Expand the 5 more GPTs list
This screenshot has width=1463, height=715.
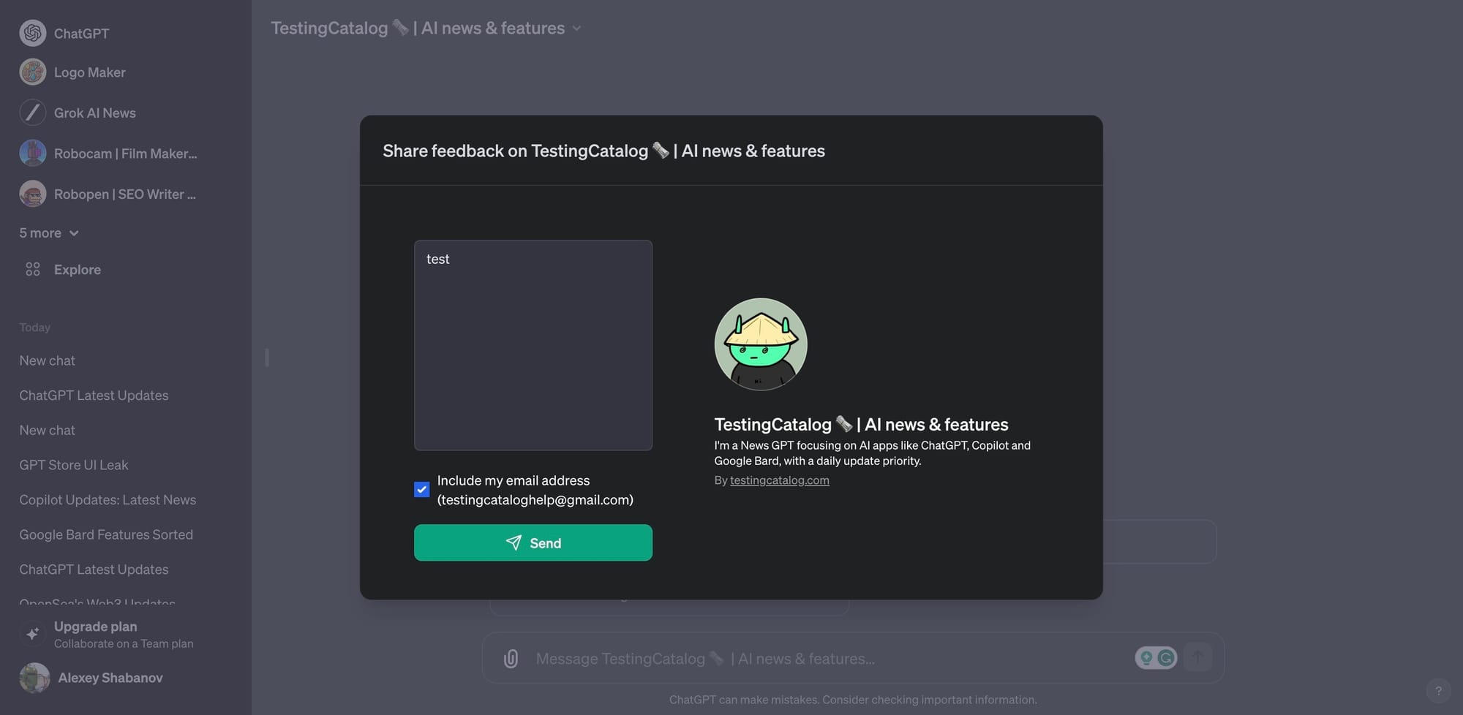[48, 232]
